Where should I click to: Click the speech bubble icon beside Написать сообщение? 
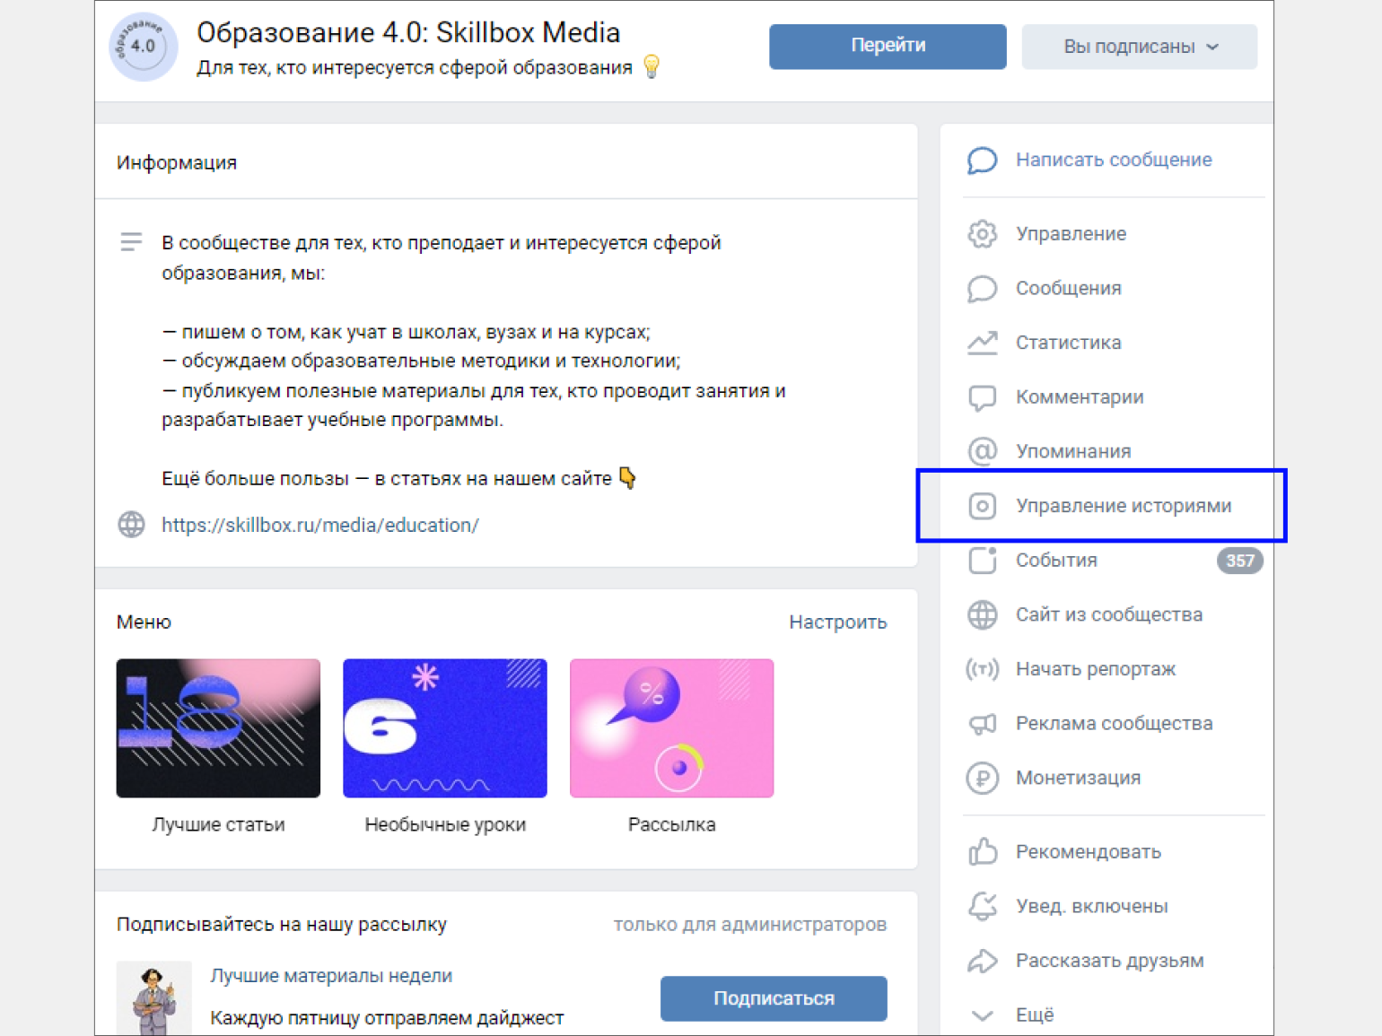click(x=982, y=161)
